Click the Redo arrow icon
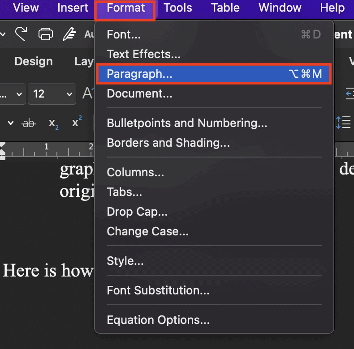Screen dimensions: 354x349 pyautogui.click(x=21, y=34)
